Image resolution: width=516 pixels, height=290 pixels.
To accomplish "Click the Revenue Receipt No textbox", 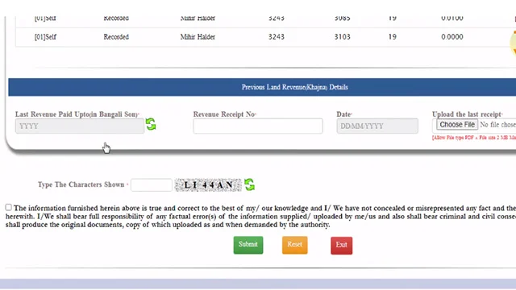I will point(258,126).
